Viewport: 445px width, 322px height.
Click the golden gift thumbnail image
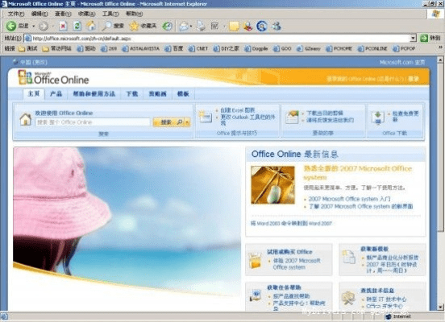coord(272,185)
